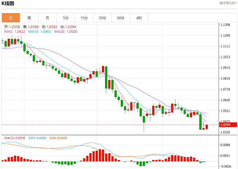
Task: Open the 15分 interval tab
Action: (x=84, y=18)
